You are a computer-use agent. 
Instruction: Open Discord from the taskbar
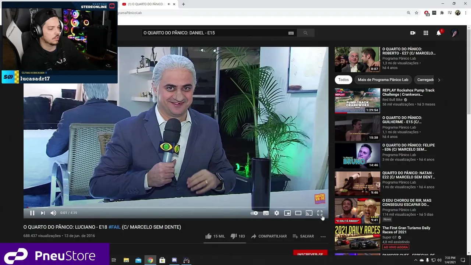coord(174,260)
